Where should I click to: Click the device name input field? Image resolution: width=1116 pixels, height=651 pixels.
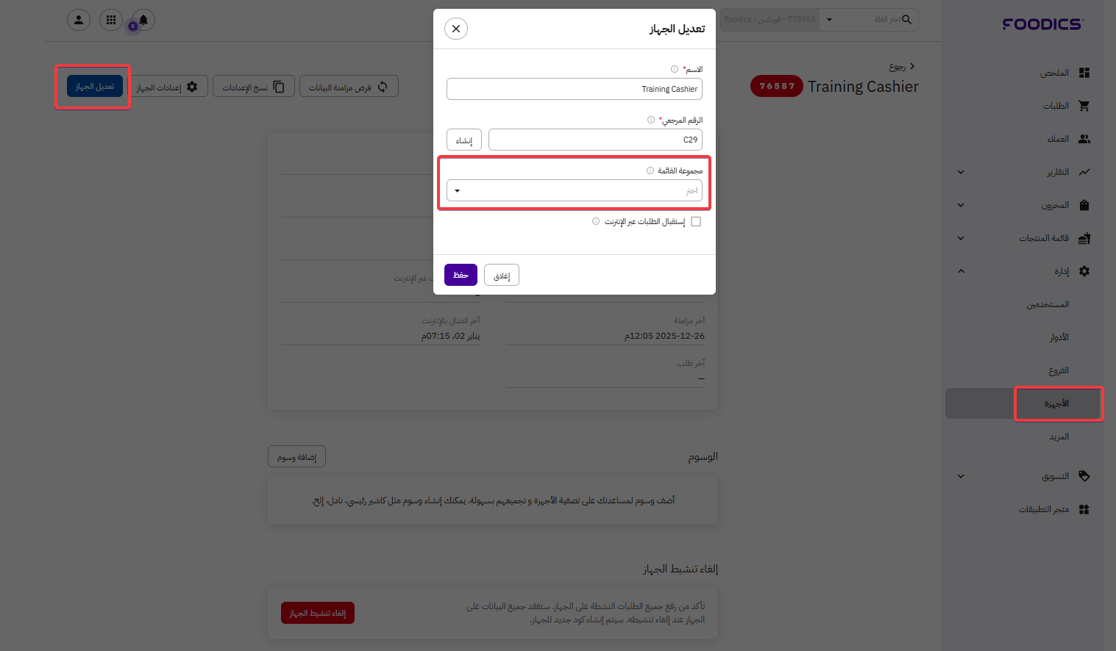coord(575,89)
